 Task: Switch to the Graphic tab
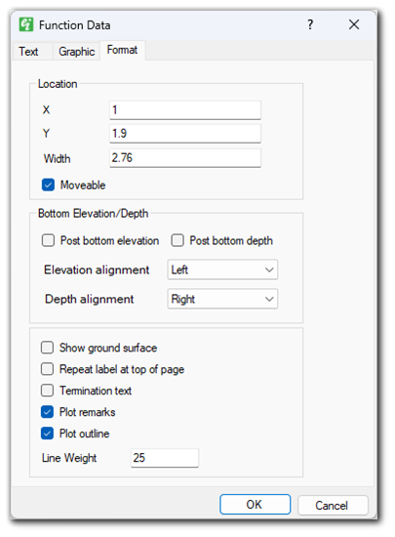[77, 52]
